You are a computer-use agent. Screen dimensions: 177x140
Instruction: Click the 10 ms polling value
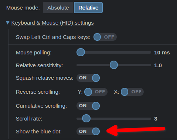[x=162, y=53]
